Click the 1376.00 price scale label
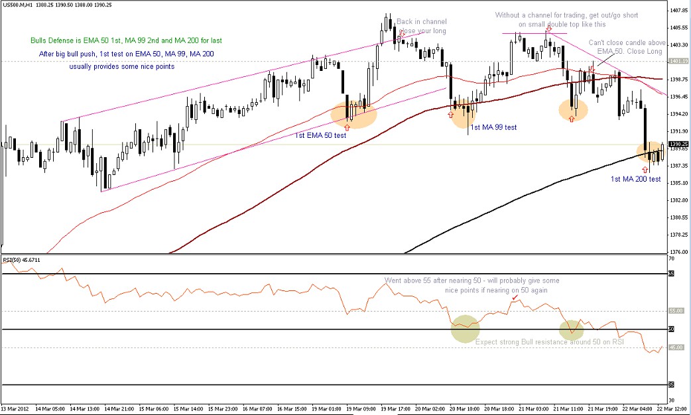The height and width of the screenshot is (415, 691). pos(678,251)
